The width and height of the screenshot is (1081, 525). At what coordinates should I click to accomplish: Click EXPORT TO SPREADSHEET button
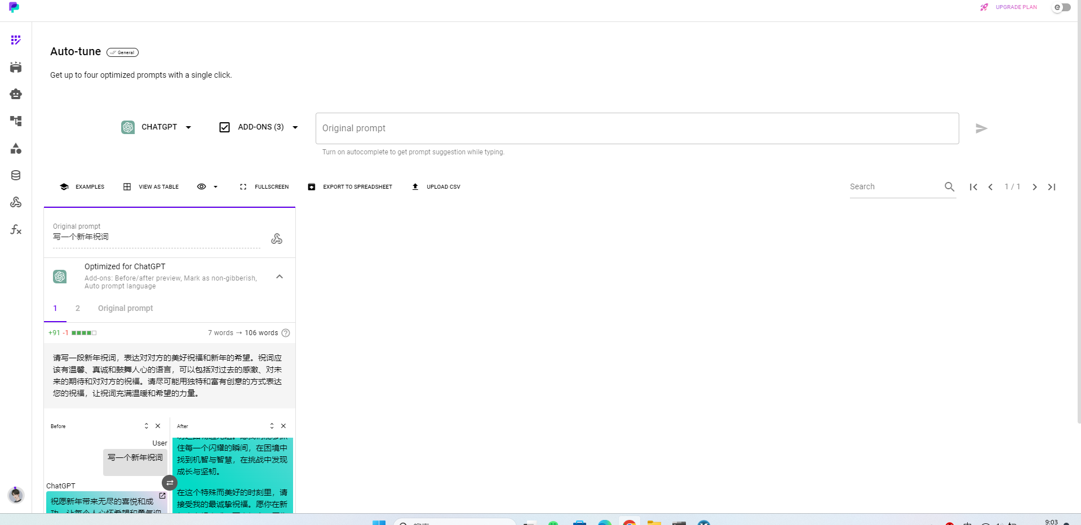pyautogui.click(x=350, y=187)
